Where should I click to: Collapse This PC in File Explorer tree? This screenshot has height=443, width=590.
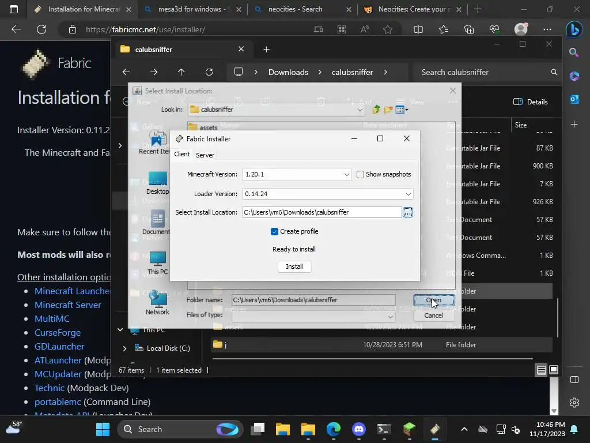pos(120,329)
